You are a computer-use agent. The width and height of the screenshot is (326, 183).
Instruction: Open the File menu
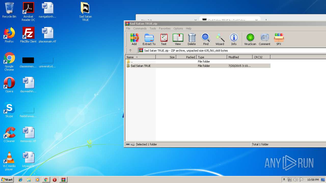pyautogui.click(x=128, y=28)
